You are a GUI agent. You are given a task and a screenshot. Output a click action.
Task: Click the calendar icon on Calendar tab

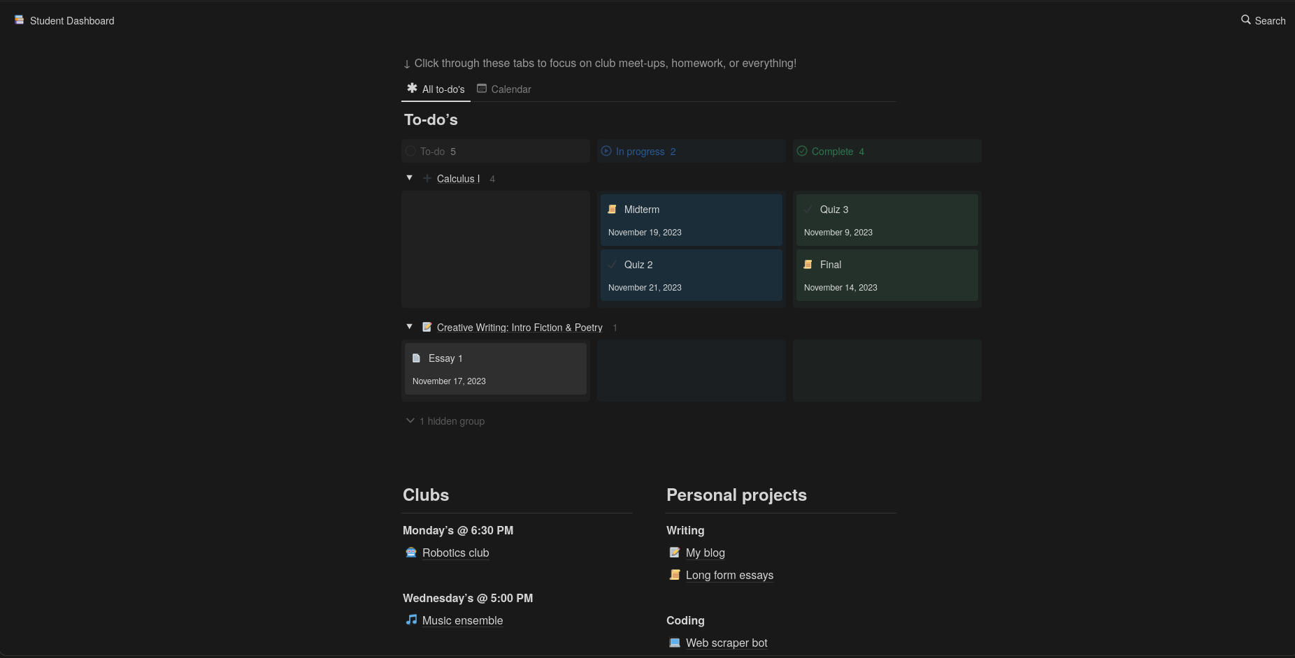[x=482, y=88]
